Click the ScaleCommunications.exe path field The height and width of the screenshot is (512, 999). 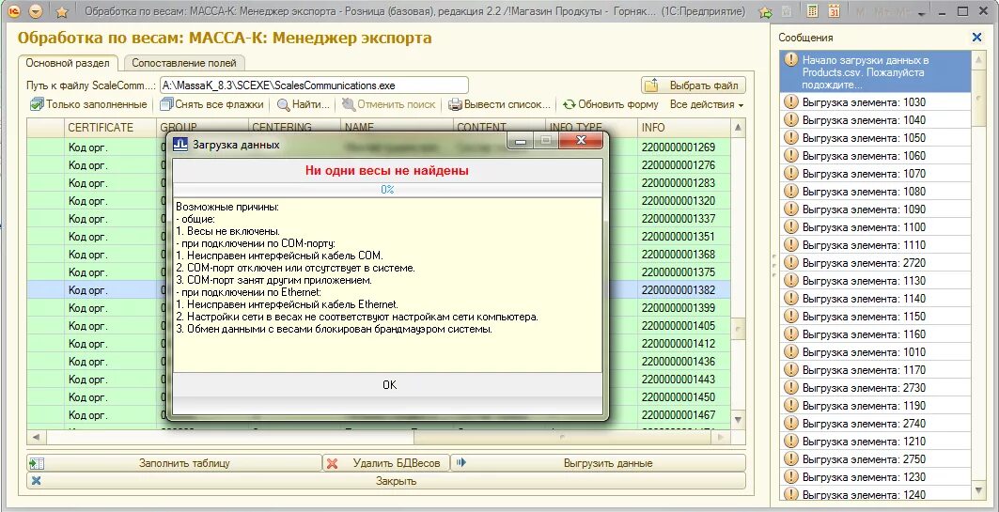point(314,85)
